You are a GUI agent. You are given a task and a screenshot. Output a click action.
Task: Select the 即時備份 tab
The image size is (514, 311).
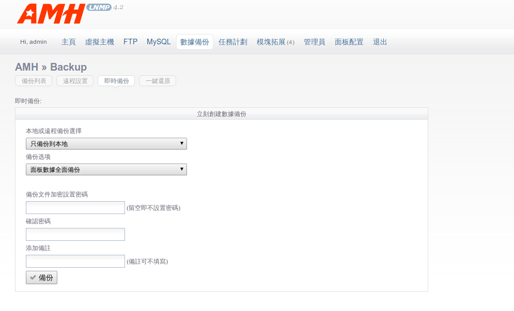116,81
